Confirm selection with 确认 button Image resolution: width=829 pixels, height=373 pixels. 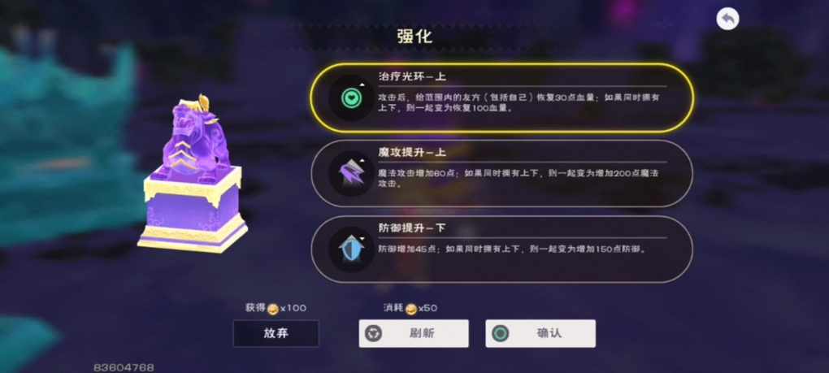click(540, 333)
